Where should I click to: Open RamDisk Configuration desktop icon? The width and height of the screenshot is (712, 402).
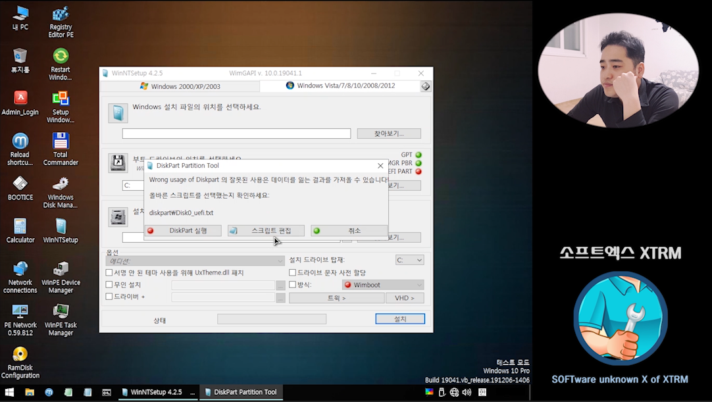coord(20,363)
